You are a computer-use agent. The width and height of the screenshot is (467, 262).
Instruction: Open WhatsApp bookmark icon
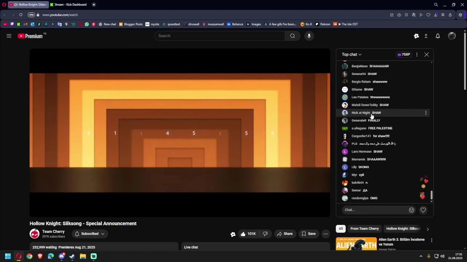86,24
